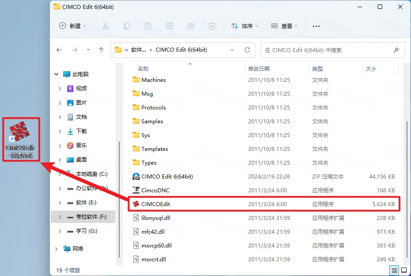Click the Delete trash icon
411x276 pixels.
212,26
